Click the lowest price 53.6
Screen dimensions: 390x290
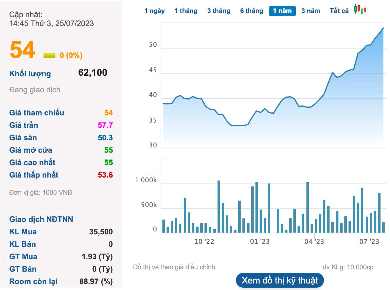point(105,175)
